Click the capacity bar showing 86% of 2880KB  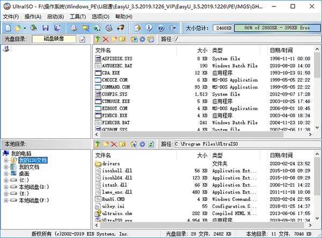(277, 28)
